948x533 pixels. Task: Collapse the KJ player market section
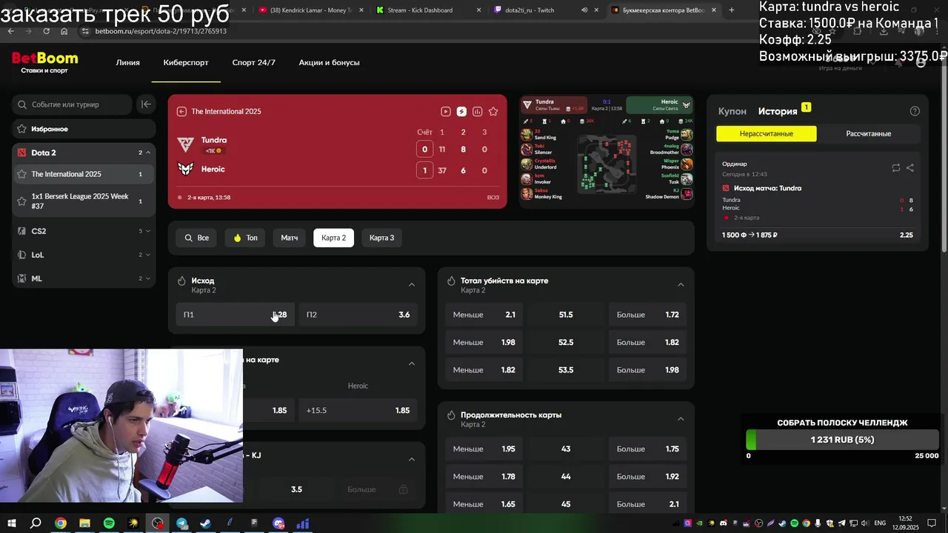tap(412, 459)
